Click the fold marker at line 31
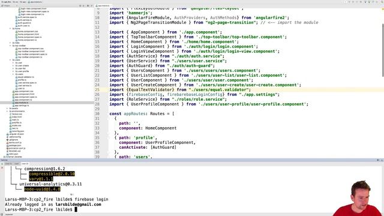 click(108, 119)
